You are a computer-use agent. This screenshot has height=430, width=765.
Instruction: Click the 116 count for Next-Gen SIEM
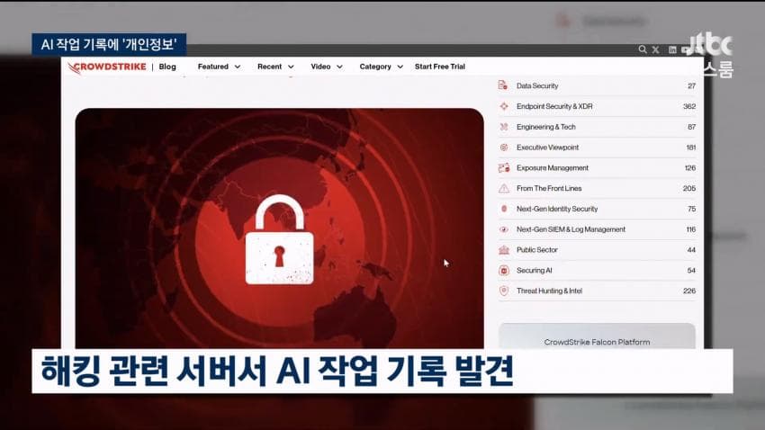click(690, 229)
